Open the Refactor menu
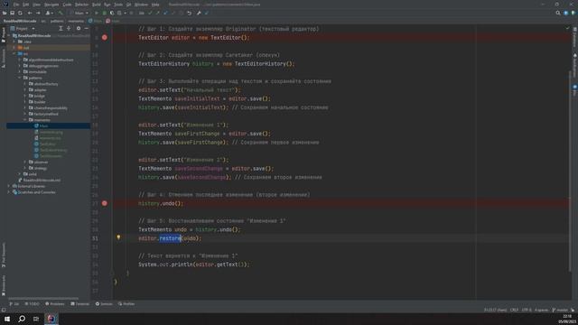The height and width of the screenshot is (325, 578). [x=82, y=5]
